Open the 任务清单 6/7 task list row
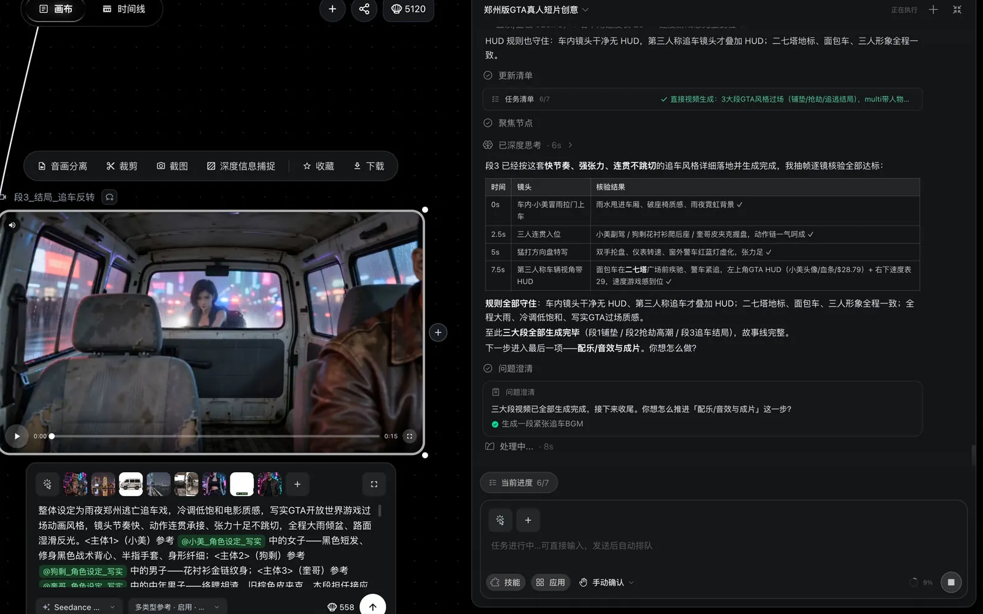Image resolution: width=983 pixels, height=614 pixels. click(x=703, y=99)
